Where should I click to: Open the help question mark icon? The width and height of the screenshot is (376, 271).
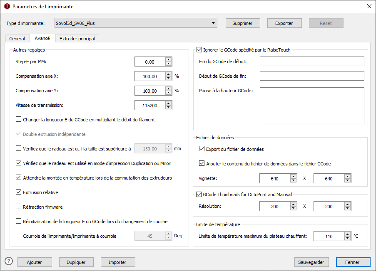click(x=9, y=261)
